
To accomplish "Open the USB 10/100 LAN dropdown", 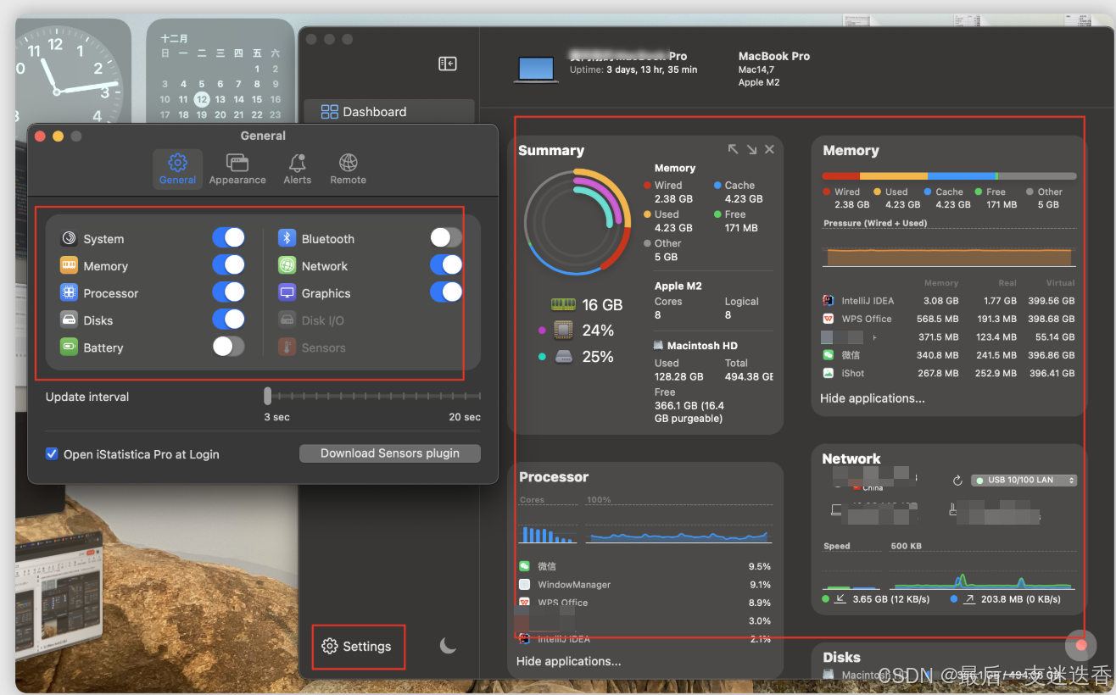I will [1024, 480].
